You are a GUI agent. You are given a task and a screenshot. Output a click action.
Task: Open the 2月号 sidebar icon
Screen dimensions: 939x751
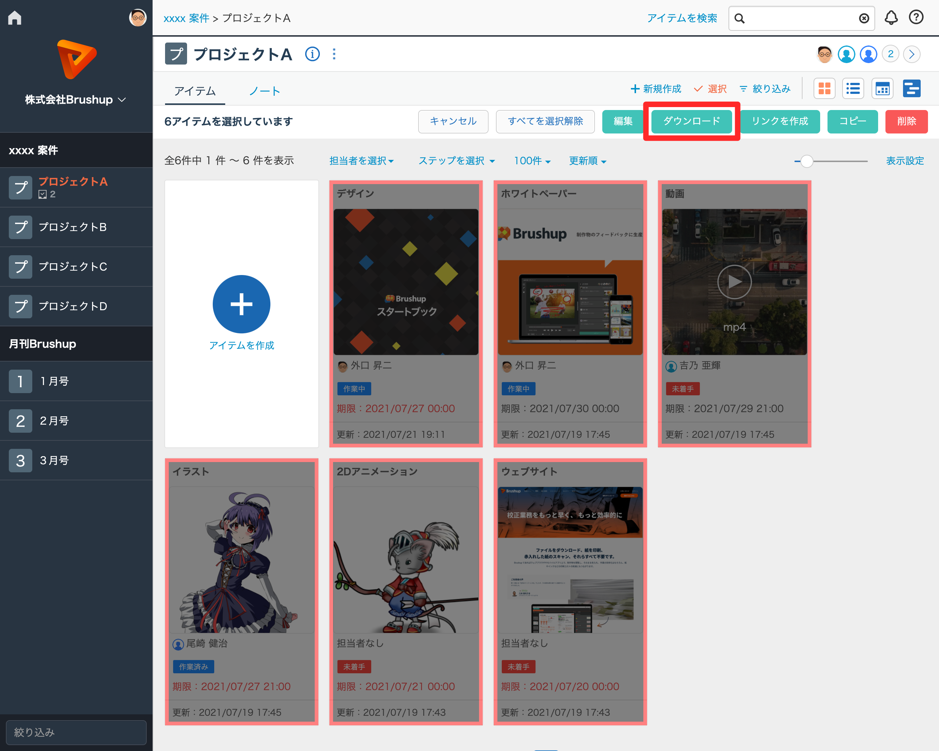pyautogui.click(x=21, y=421)
